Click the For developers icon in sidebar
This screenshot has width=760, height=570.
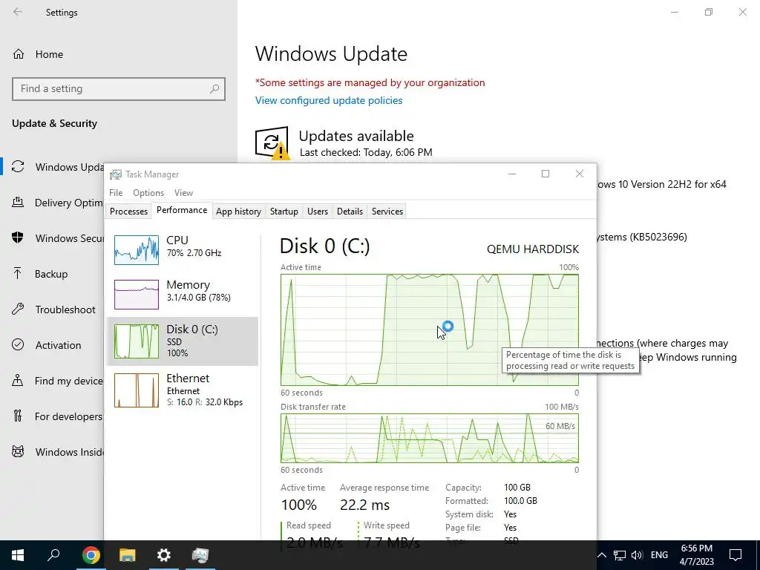coord(18,416)
